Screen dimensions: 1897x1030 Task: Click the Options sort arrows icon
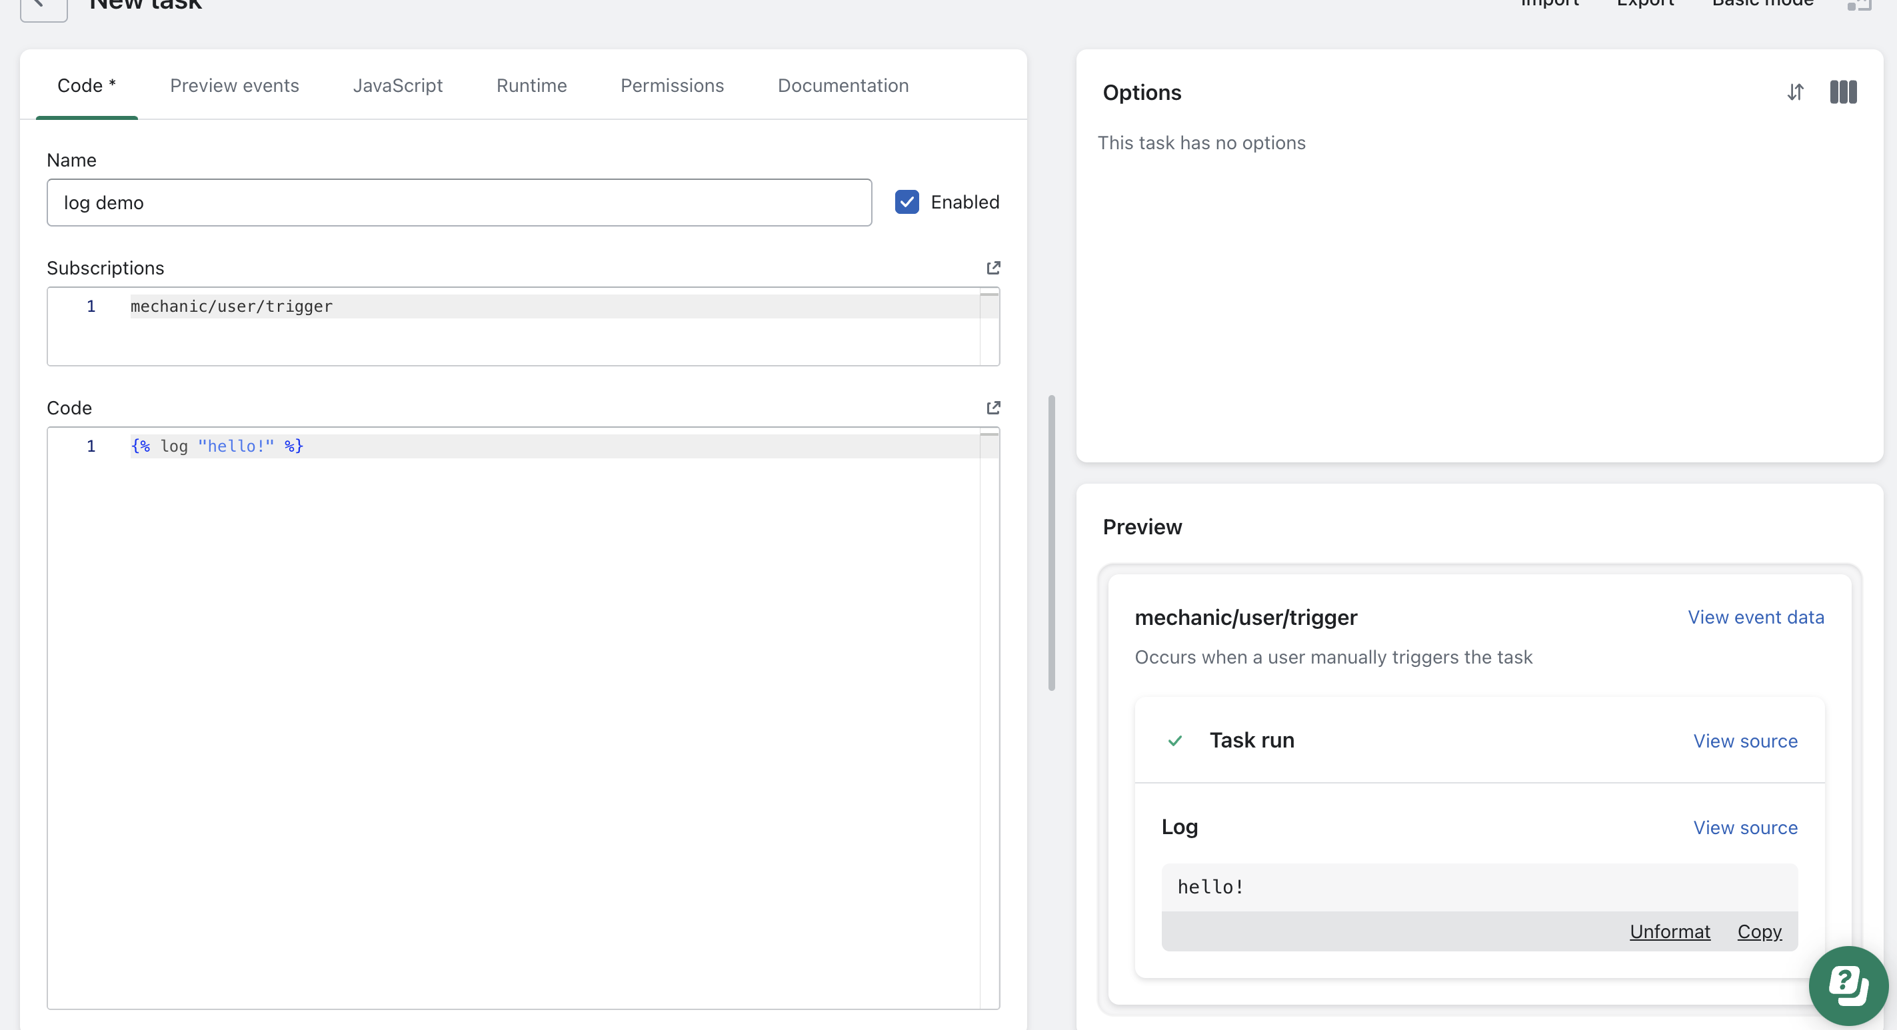(1794, 92)
